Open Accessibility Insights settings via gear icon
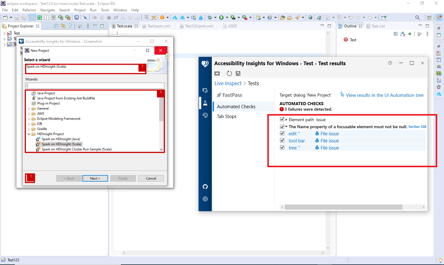The width and height of the screenshot is (444, 265). (x=205, y=199)
